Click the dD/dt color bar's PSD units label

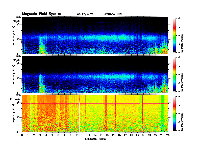pyautogui.click(x=182, y=83)
